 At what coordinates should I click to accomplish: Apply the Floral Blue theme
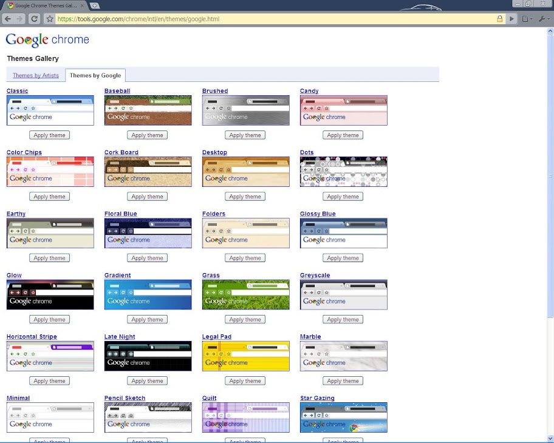coord(148,258)
